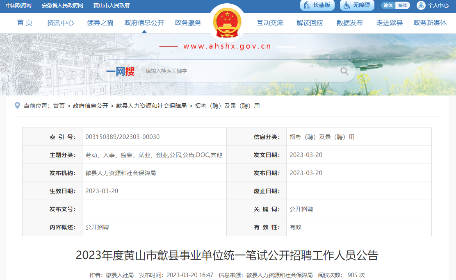
Task: Visit 数据发布 navigation section
Action: (349, 23)
